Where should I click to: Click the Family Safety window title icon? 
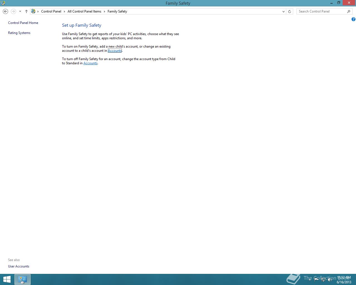tap(3, 3)
